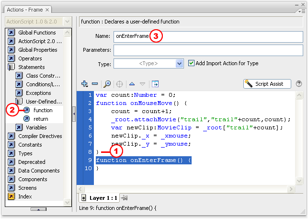The height and width of the screenshot is (219, 308).
Task: Click the Script Assist button
Action: coord(267,83)
